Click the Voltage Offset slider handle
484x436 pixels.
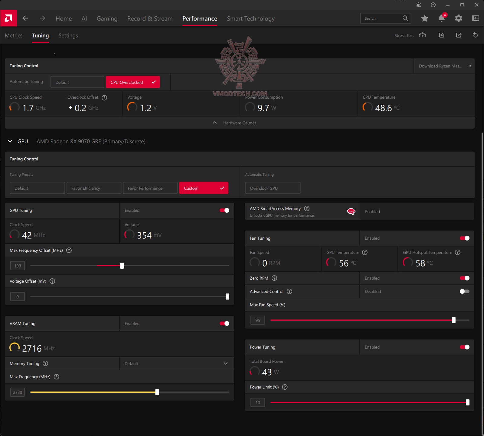pyautogui.click(x=227, y=297)
